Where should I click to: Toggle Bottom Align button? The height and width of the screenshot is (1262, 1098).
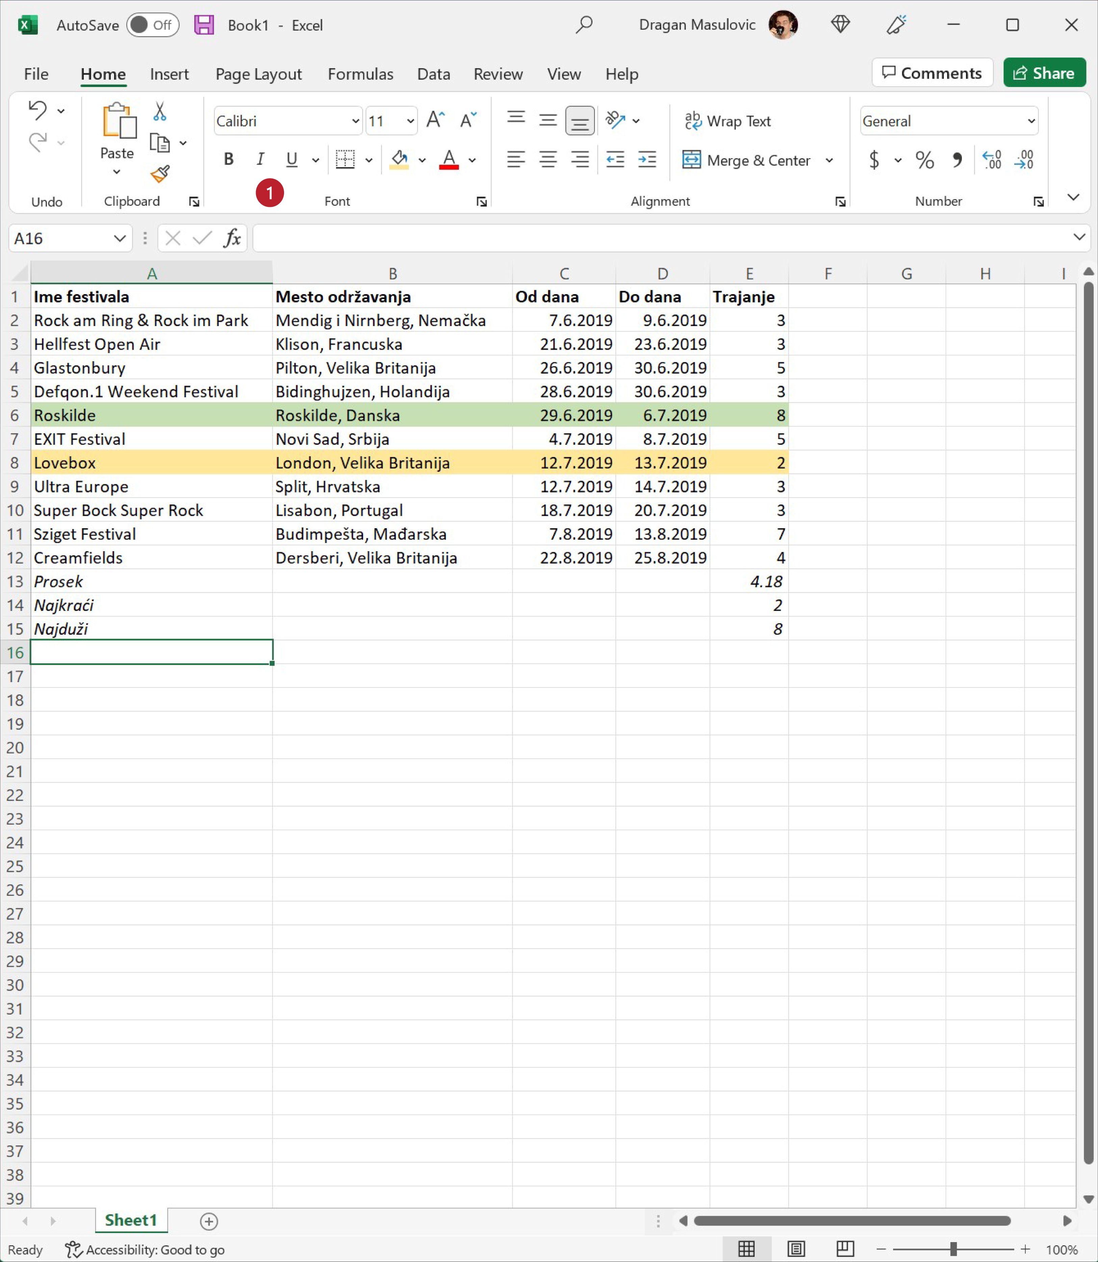coord(580,120)
